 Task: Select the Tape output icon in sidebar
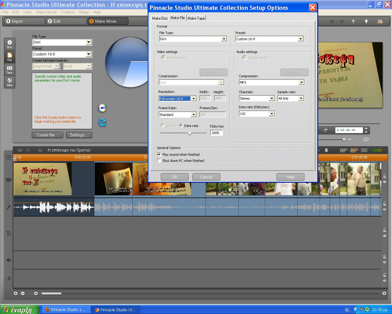(x=9, y=70)
